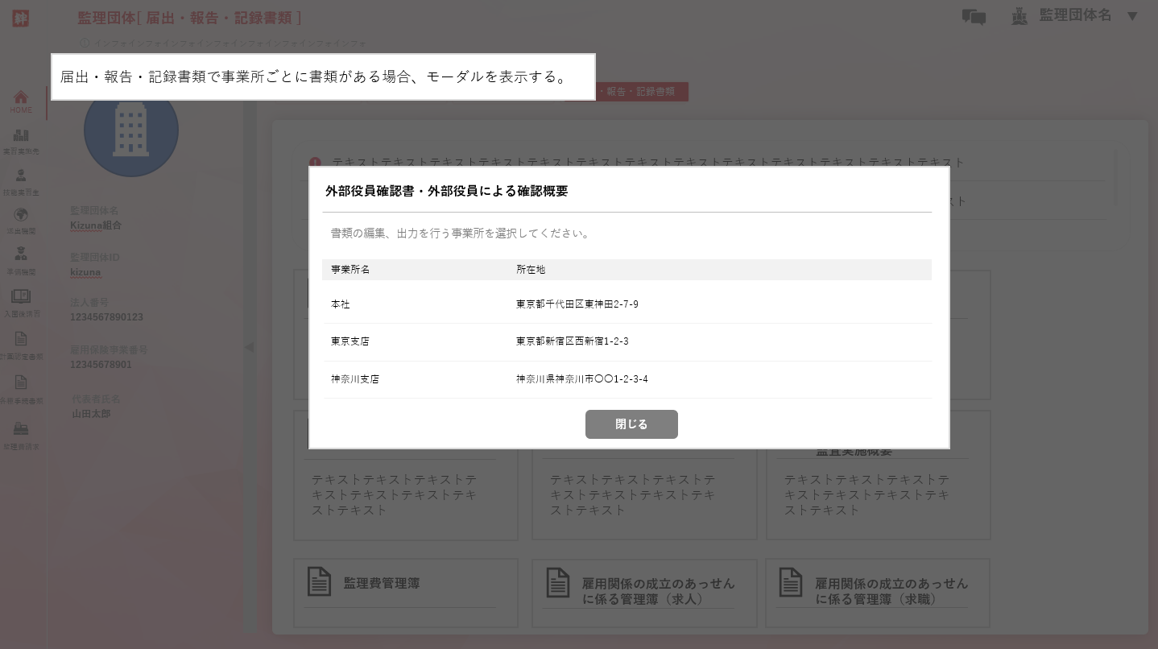Screen dimensions: 1158x649
Task: Open 技能実習生 sidebar icon
Action: point(21,181)
